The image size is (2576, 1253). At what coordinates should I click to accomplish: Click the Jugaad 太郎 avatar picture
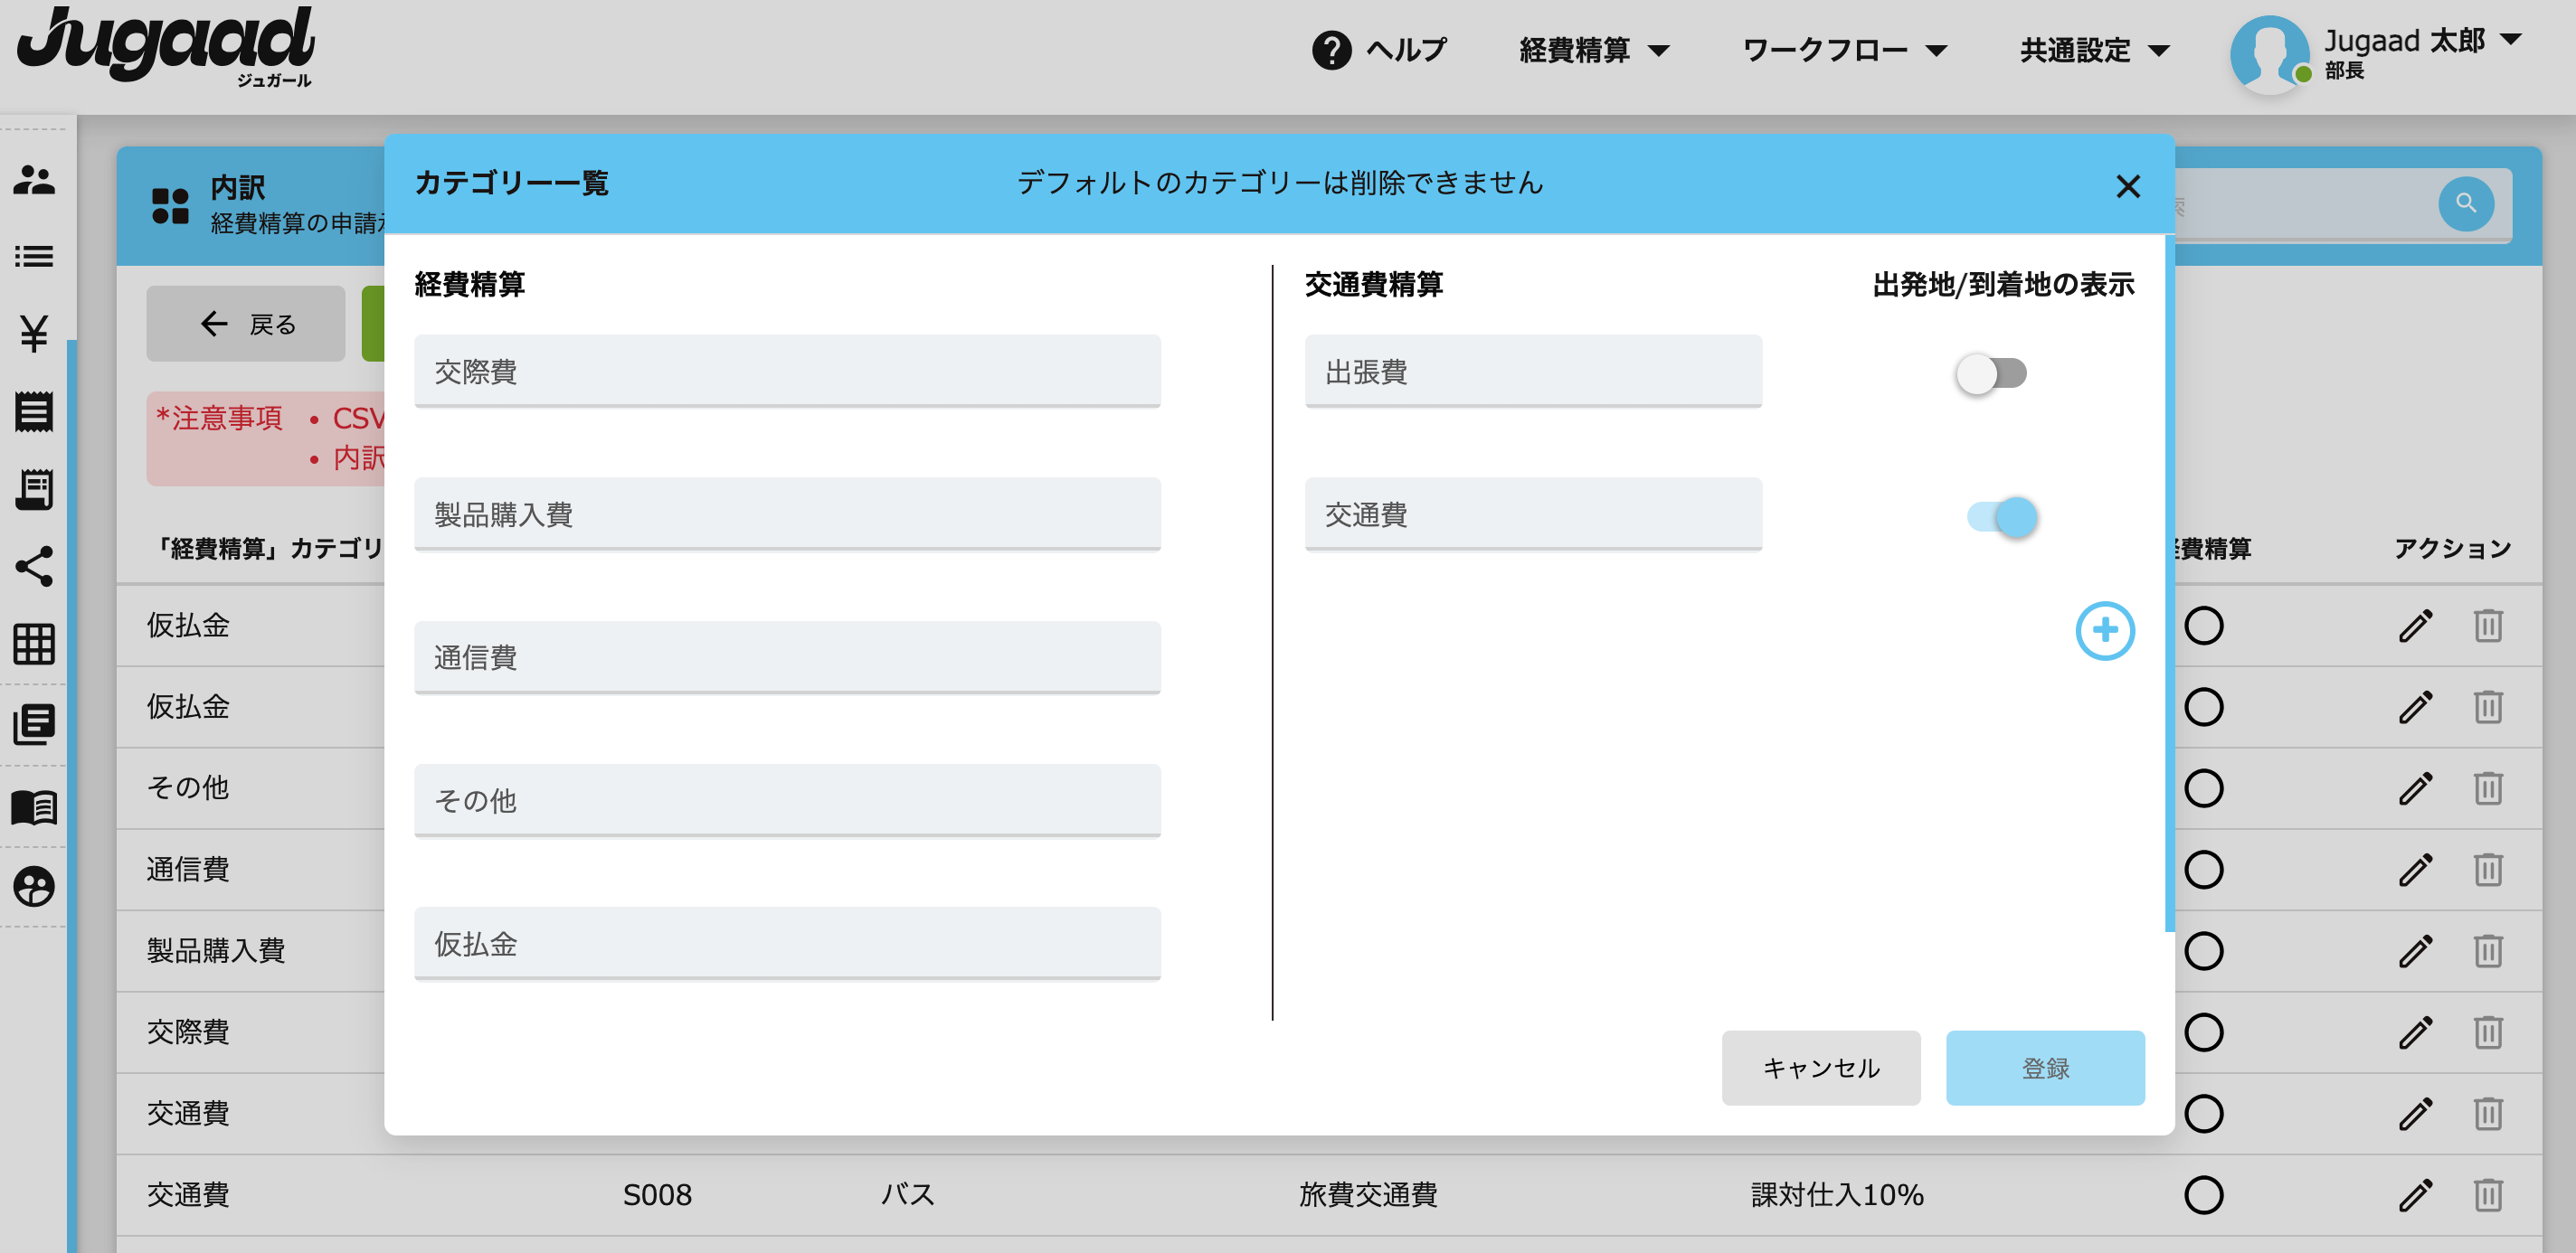click(2269, 55)
